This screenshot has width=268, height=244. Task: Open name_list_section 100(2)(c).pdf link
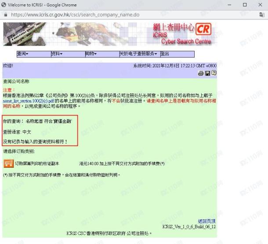point(29,101)
